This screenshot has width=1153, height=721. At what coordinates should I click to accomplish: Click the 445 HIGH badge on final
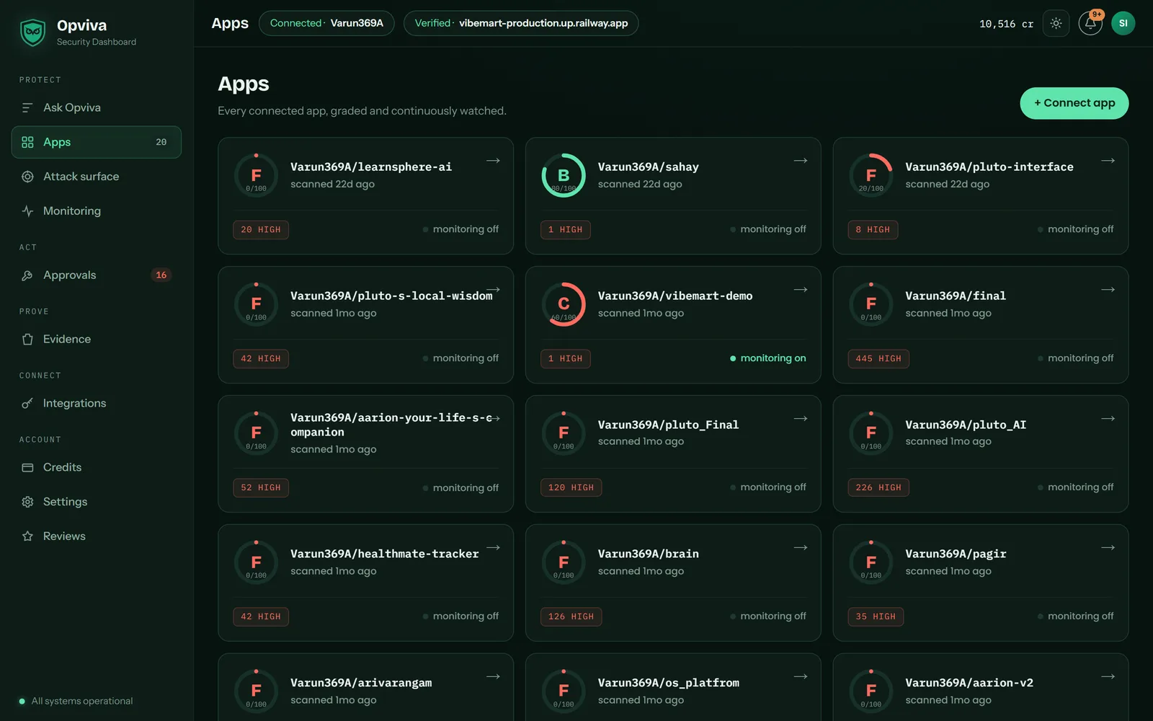click(878, 359)
